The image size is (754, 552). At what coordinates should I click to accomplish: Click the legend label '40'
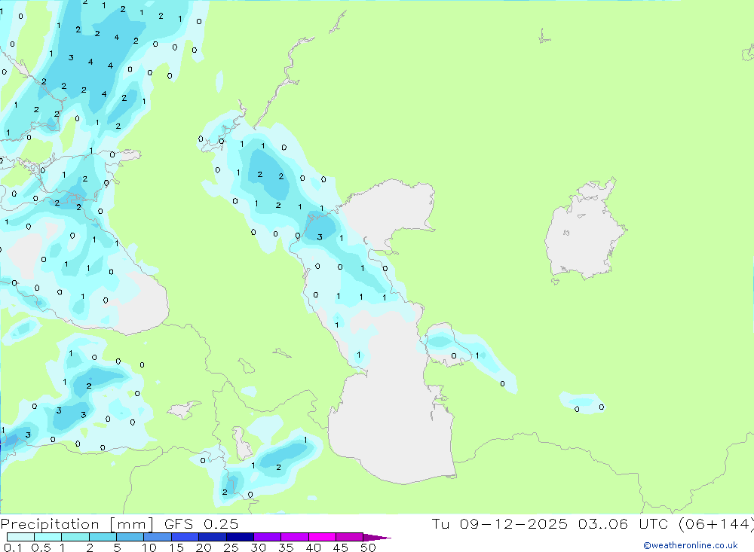point(313,547)
